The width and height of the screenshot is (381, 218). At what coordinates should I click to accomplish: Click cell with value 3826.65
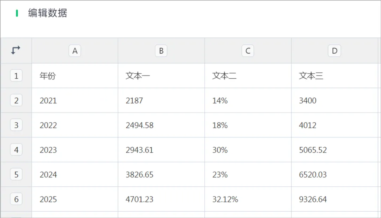pyautogui.click(x=161, y=174)
